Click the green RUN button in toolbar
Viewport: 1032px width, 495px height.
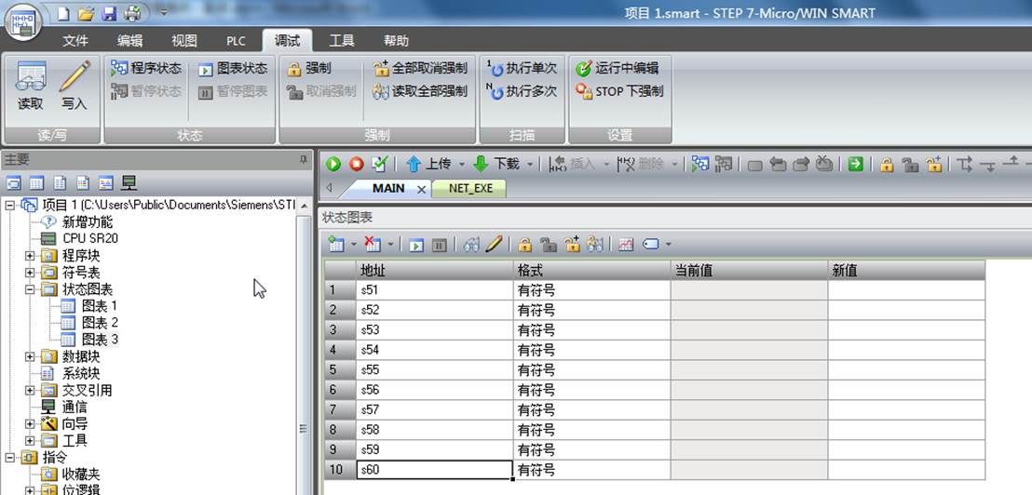333,164
